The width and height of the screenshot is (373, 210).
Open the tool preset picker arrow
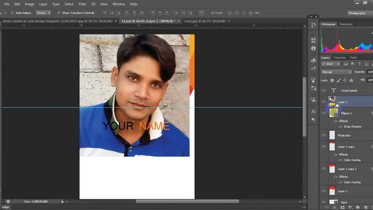(x=5, y=13)
